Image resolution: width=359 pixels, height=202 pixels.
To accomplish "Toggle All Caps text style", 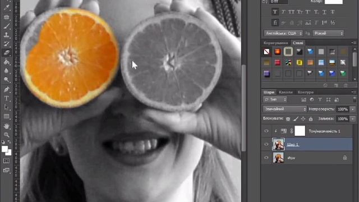I will [291, 12].
